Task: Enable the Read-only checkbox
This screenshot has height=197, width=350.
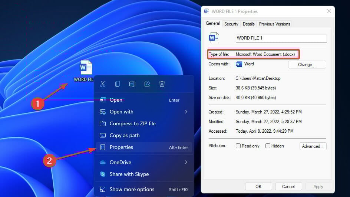Action: (238, 146)
